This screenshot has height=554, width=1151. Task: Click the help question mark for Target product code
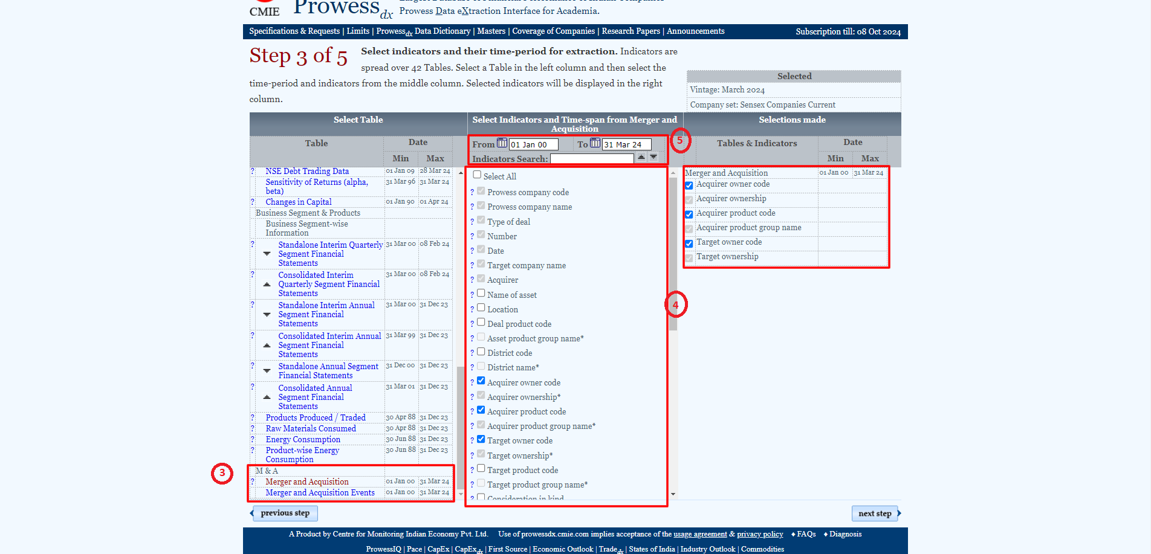coord(472,471)
